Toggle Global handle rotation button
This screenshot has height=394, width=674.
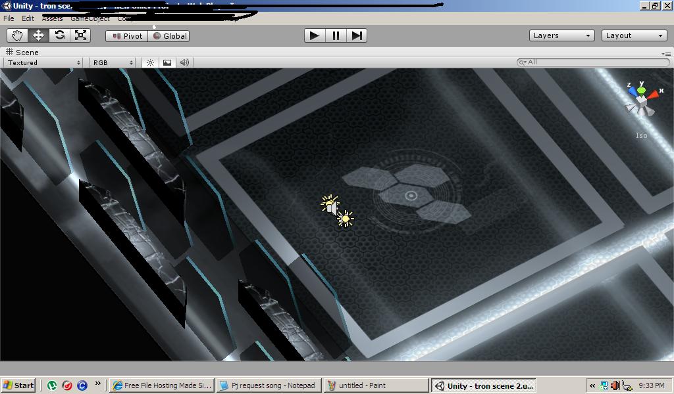(170, 36)
